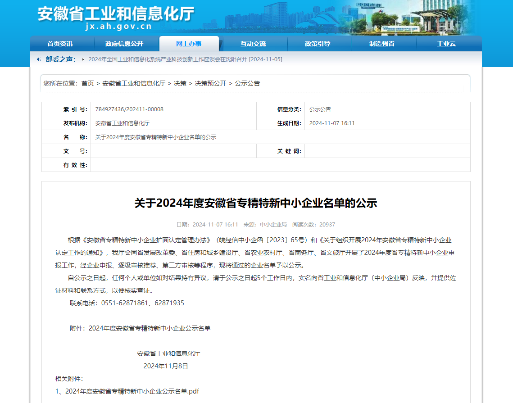This screenshot has width=513, height=403.
Task: Click the 阅读次数：20937 counter
Action: point(313,225)
